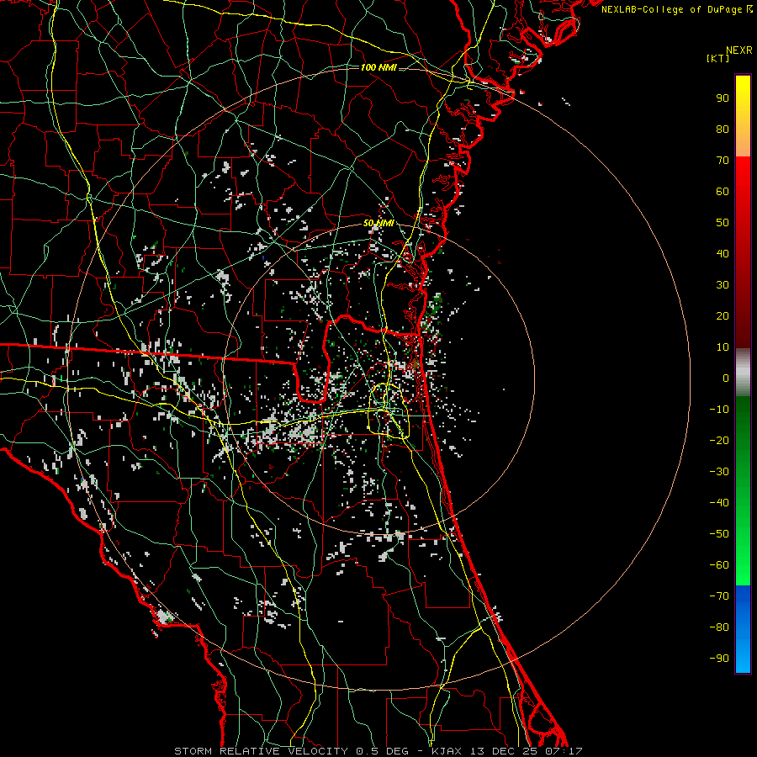Click the STORM RELATIVE VELOCITY caption text
This screenshot has width=757, height=757.
pyautogui.click(x=263, y=751)
